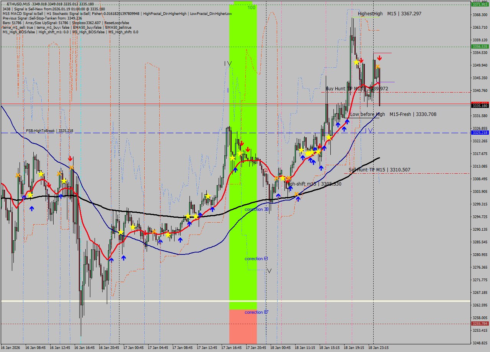Click the red sell arrow above the latest candles
Screen dimensions: 490x352
coord(379,58)
